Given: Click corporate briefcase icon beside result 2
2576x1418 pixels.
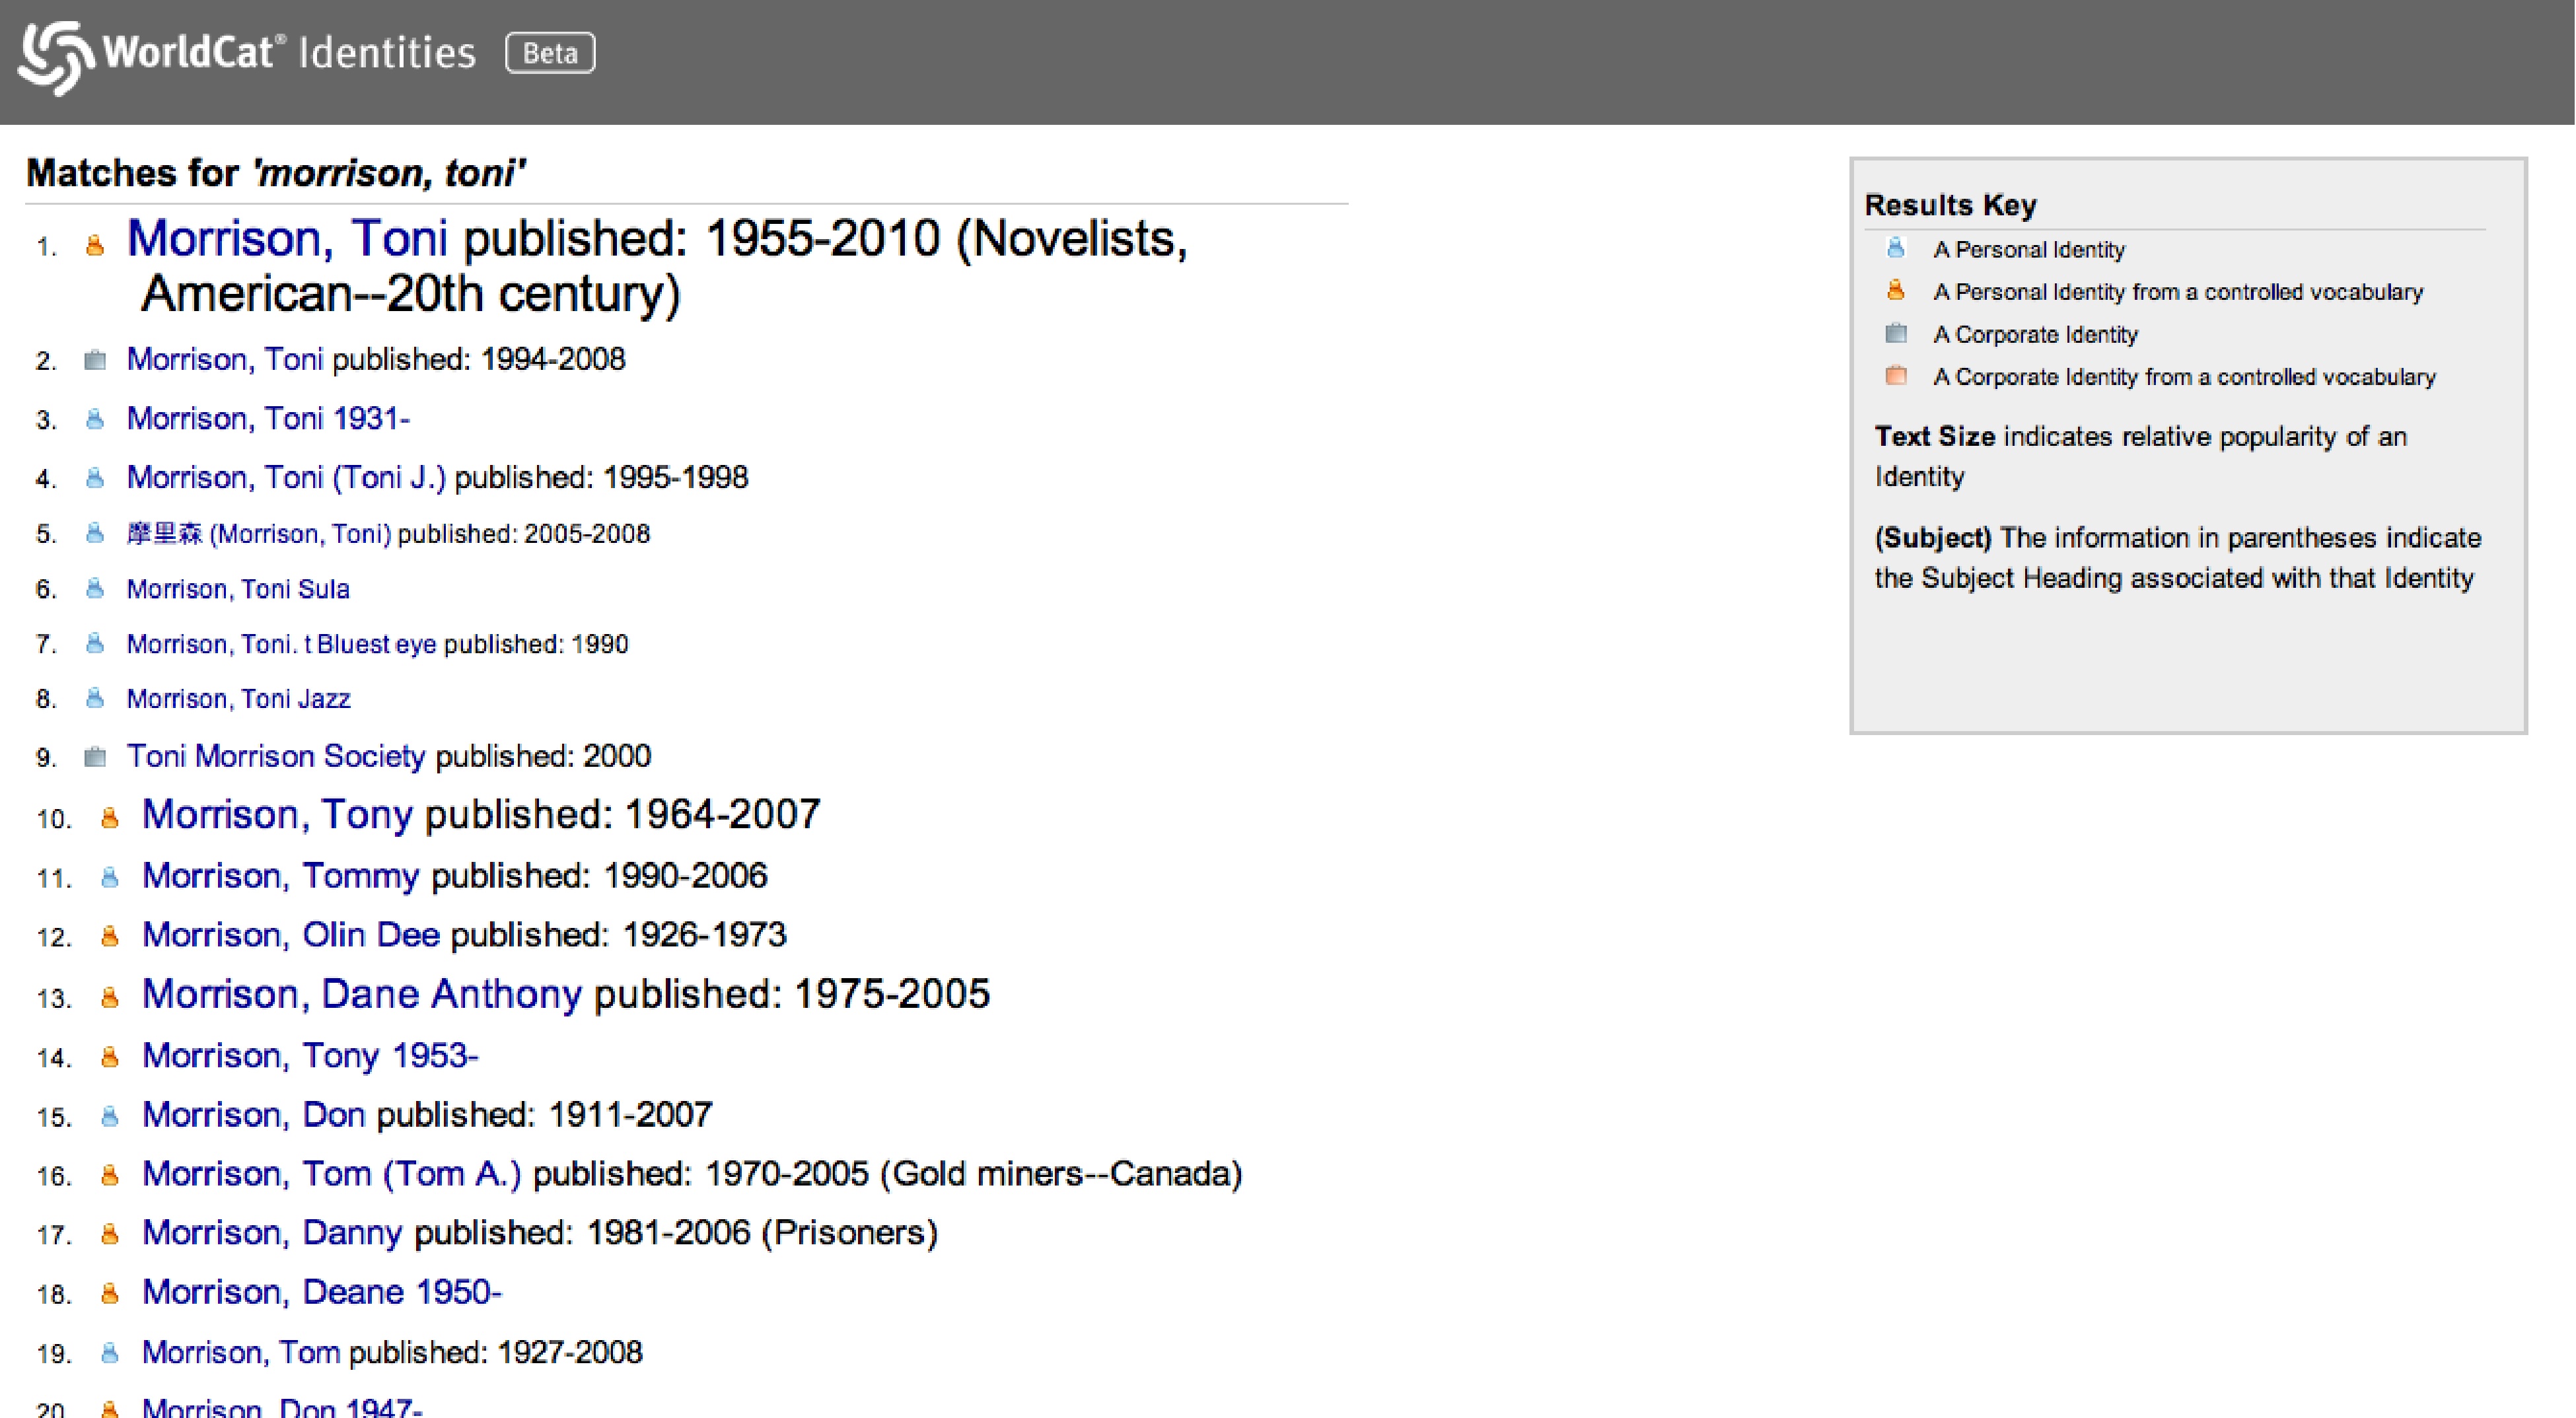Looking at the screenshot, I should coord(95,360).
